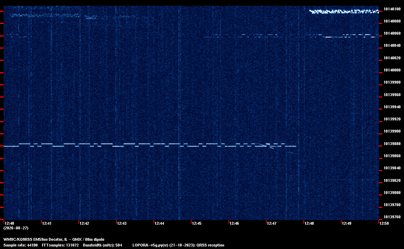
Task: Click the 12:45 time axis label
Action: [197, 223]
